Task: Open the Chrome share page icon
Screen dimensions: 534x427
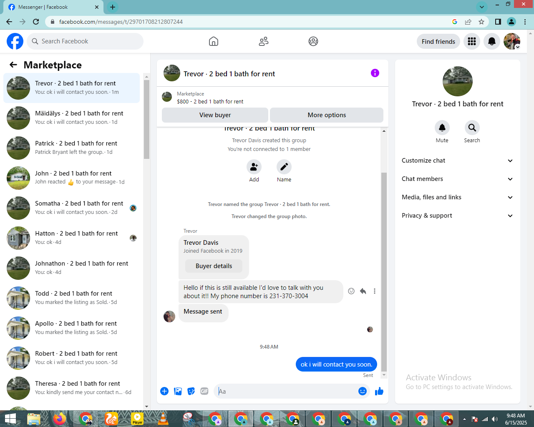Action: click(x=468, y=22)
